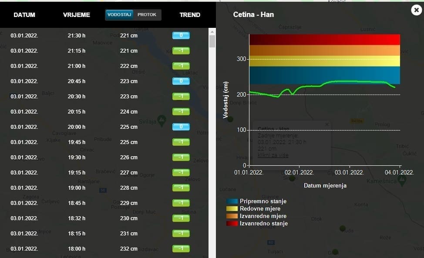The image size is (424, 258).
Task: Close the small station info popup
Action: point(327,124)
